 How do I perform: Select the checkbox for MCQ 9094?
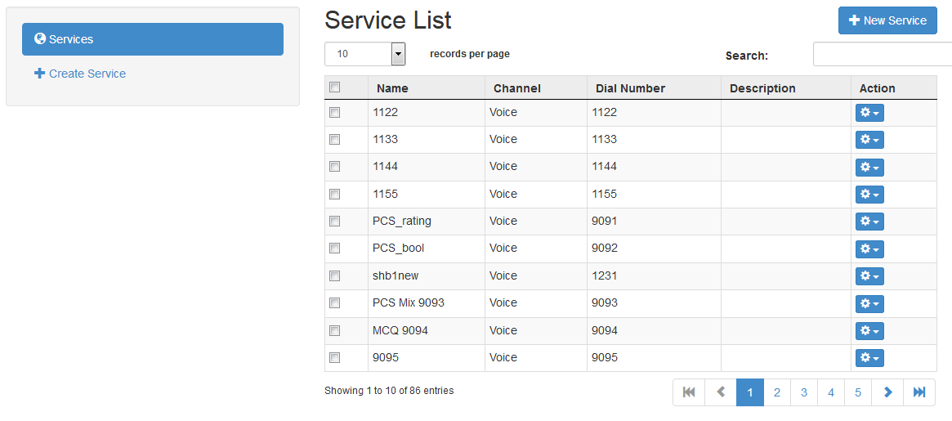coord(334,331)
